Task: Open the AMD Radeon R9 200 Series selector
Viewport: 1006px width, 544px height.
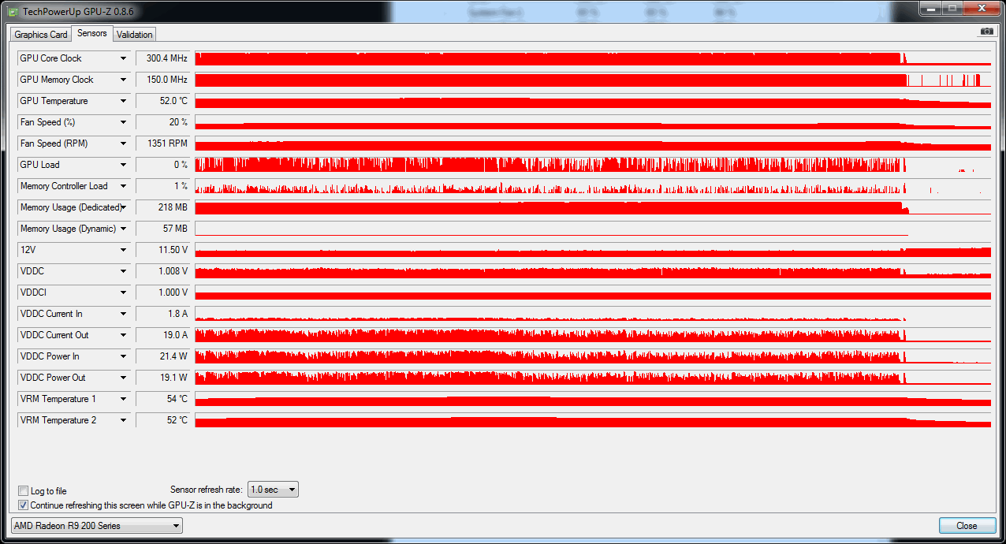Action: click(x=97, y=526)
